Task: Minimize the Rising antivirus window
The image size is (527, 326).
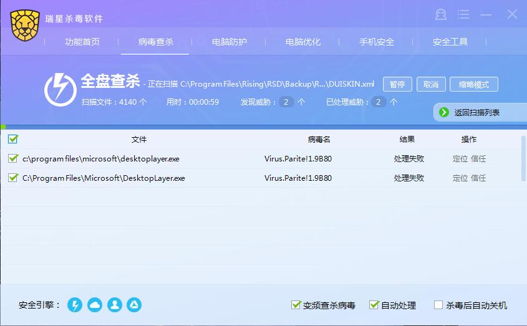Action: pos(486,14)
